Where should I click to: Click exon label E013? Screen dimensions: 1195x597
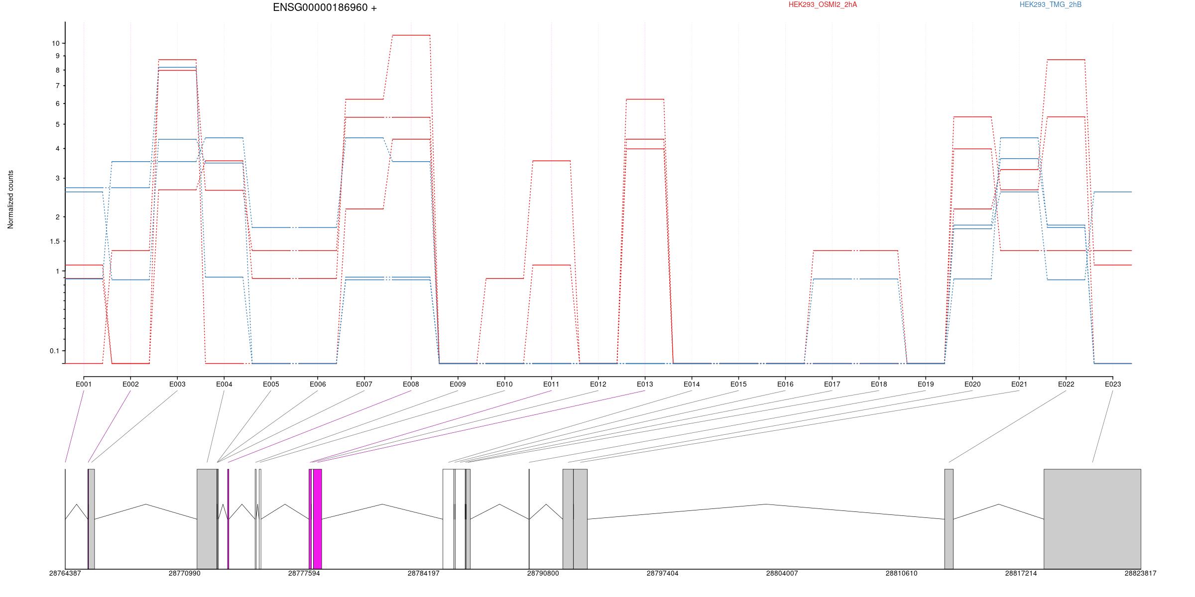pos(645,384)
